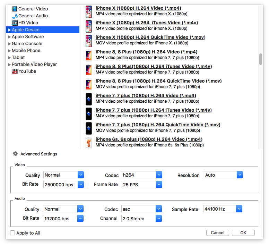Viewport: 269px width, 246px height.
Task: Choose iPhone 8, 8 Plus iTunes Video (*.m4v) link
Action: (154, 67)
